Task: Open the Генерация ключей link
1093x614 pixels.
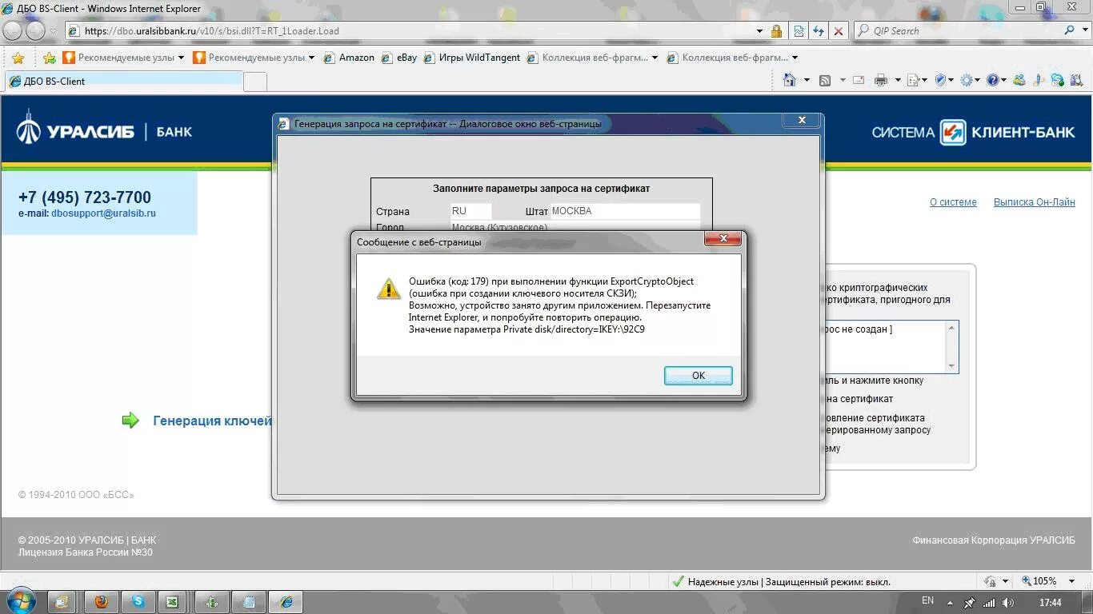Action: pyautogui.click(x=212, y=421)
